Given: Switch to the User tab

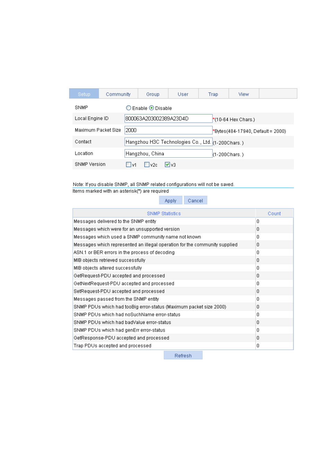Looking at the screenshot, I should click(x=183, y=94).
